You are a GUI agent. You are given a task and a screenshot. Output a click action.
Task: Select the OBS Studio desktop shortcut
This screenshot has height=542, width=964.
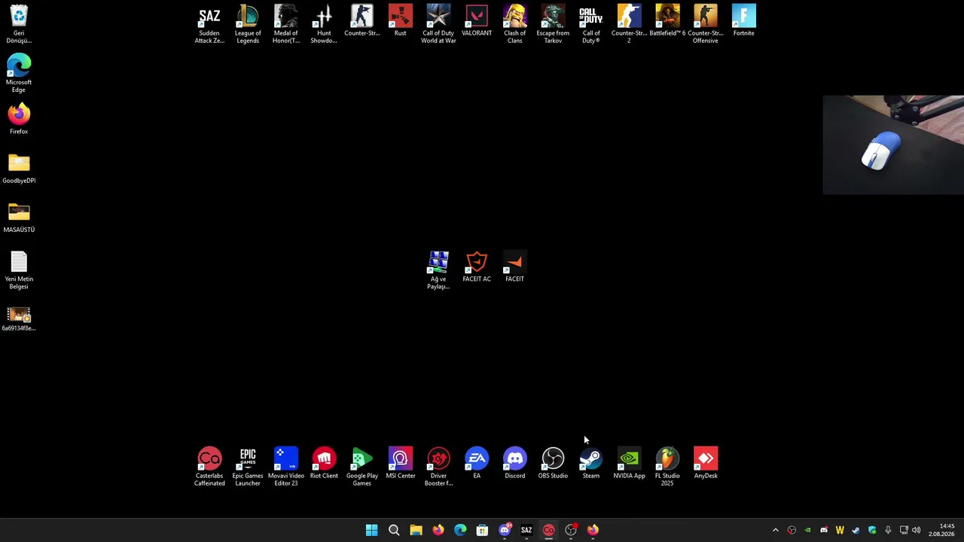[553, 463]
